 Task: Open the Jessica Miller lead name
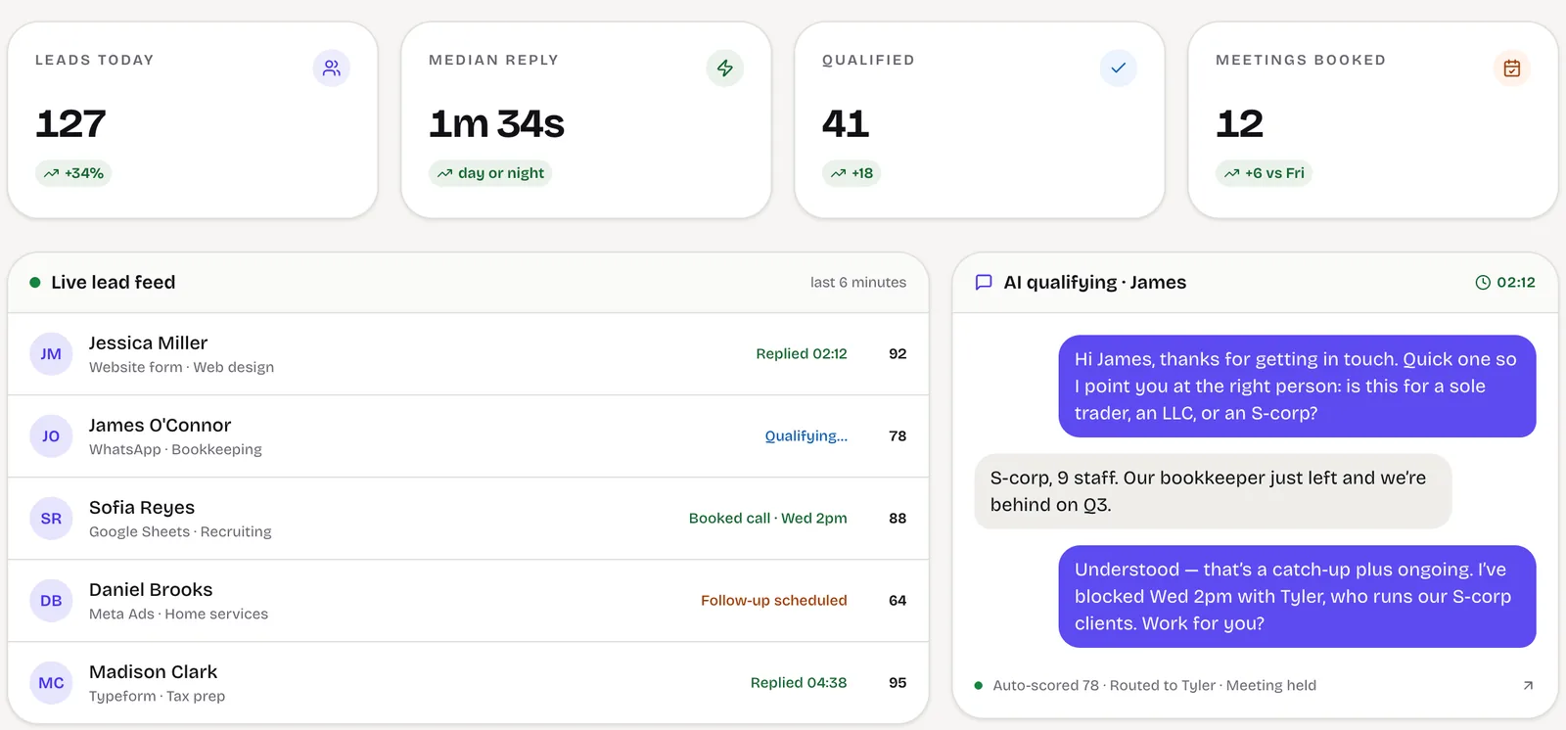[148, 343]
